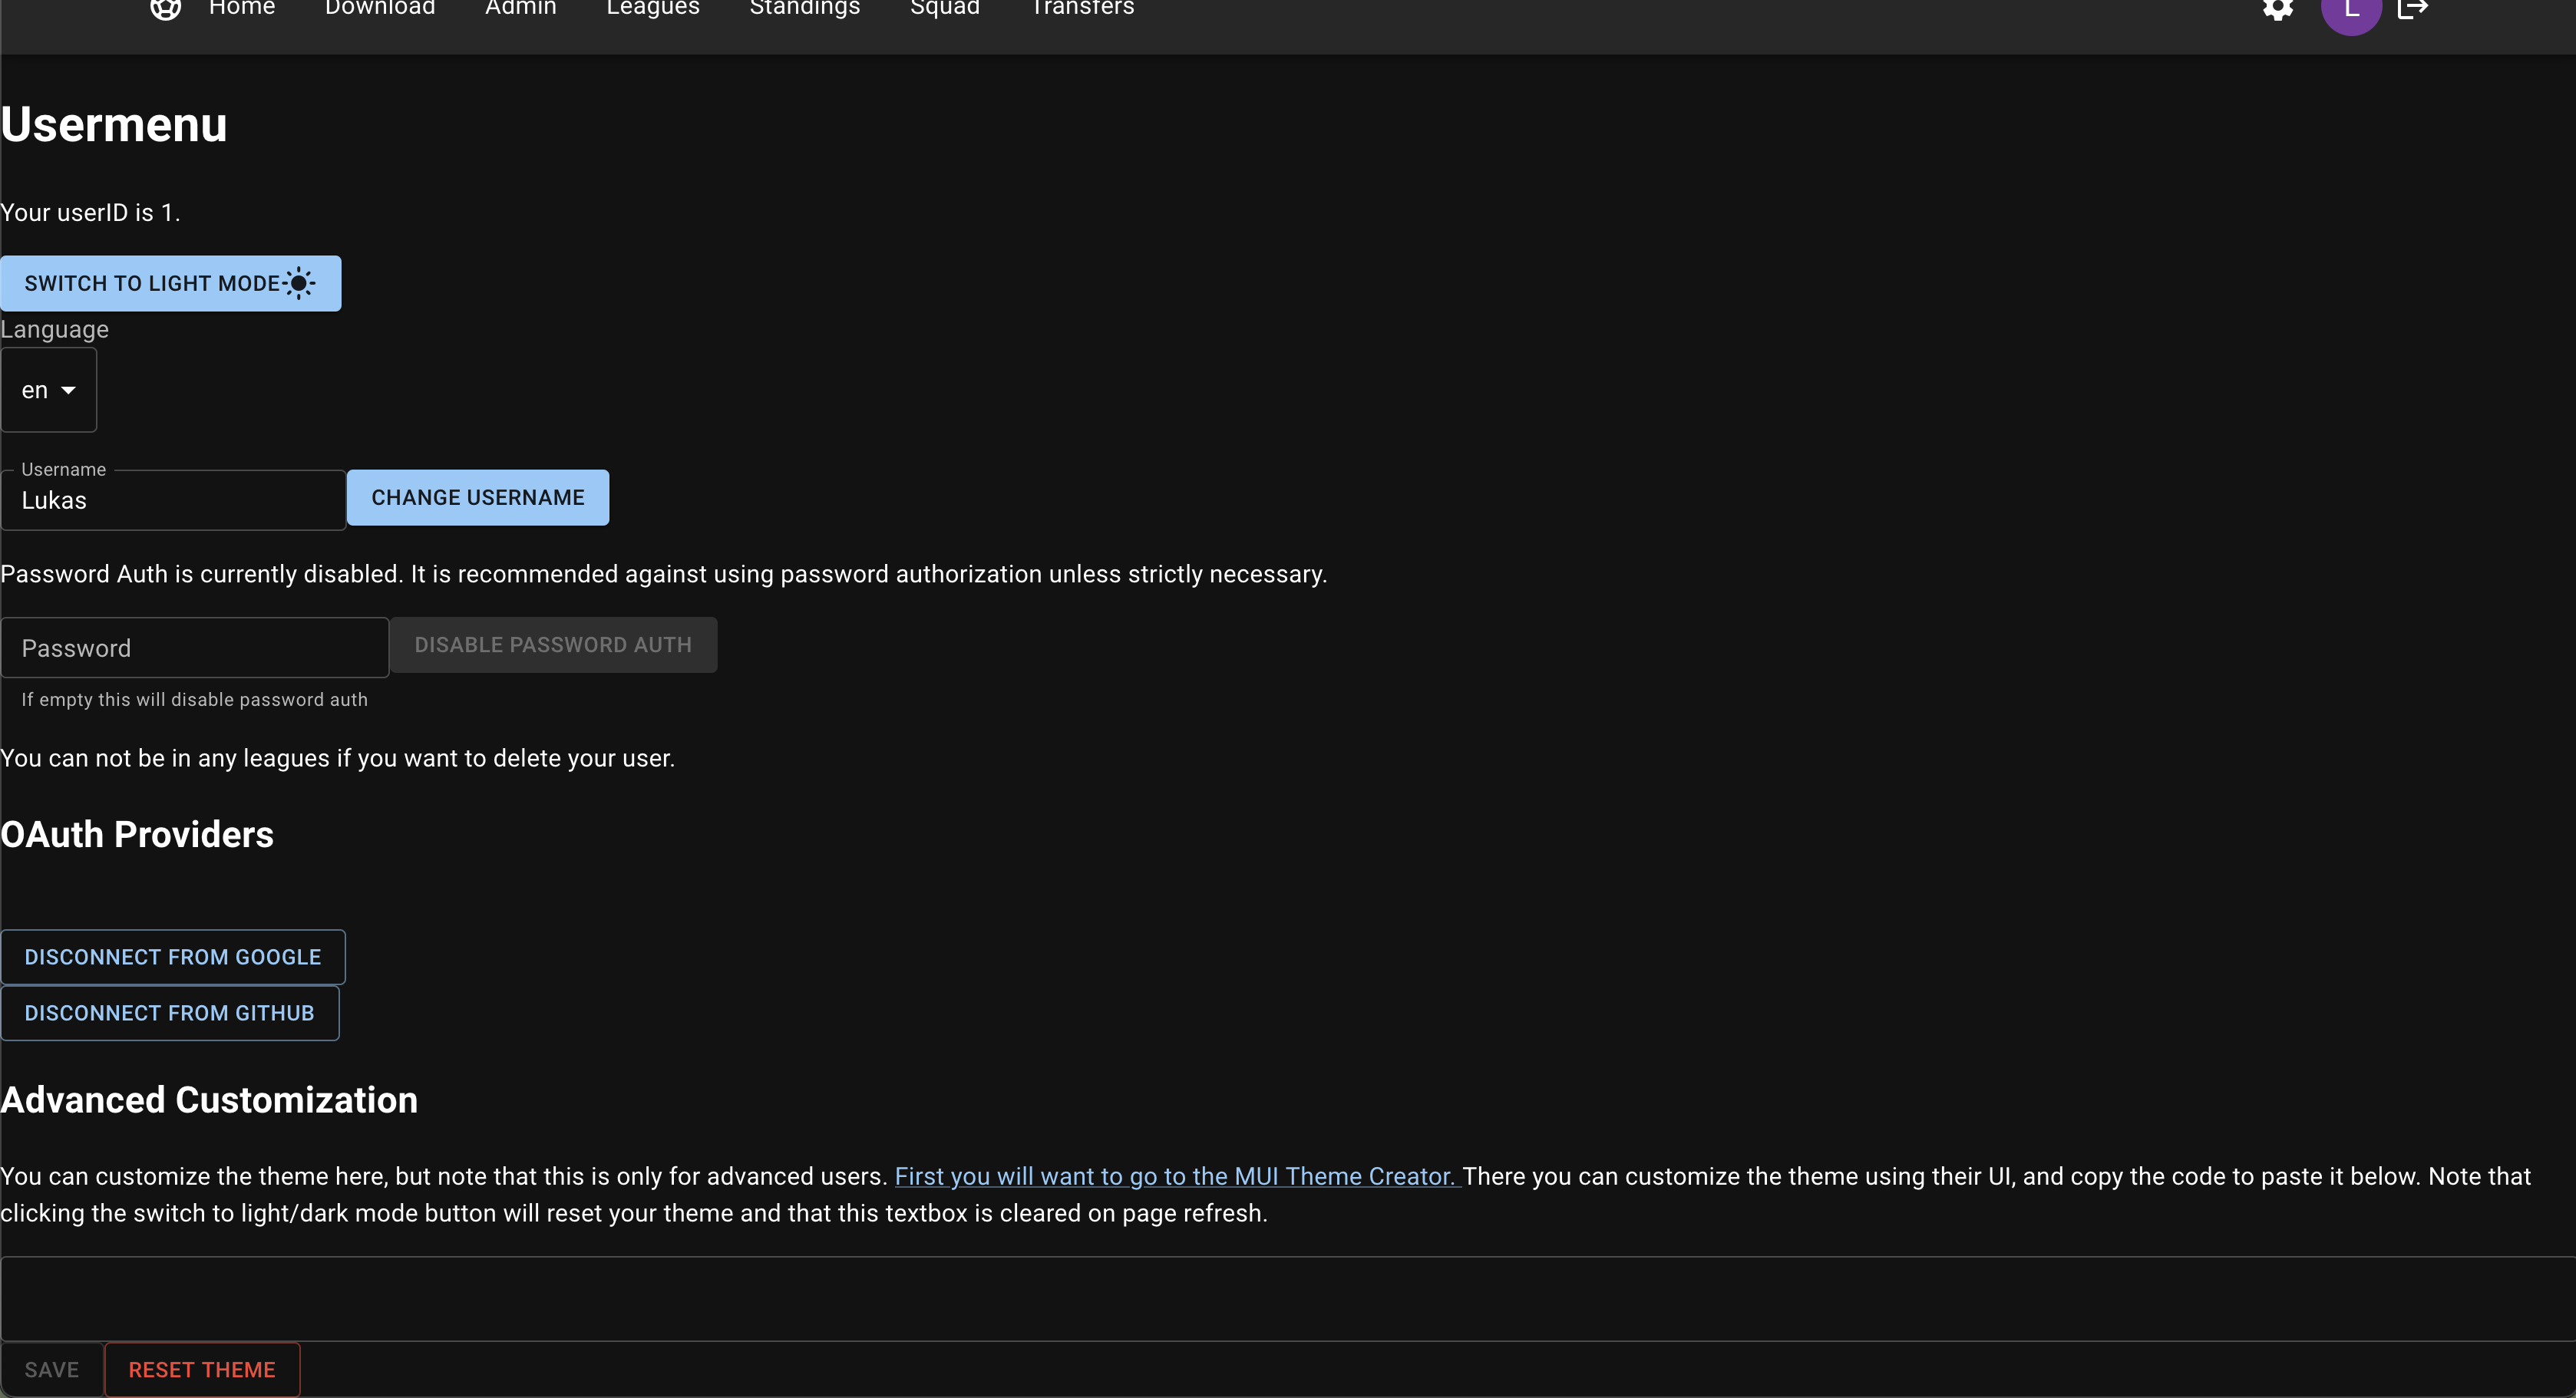Open the Home menu item
This screenshot has width=2576, height=1398.
[x=242, y=9]
